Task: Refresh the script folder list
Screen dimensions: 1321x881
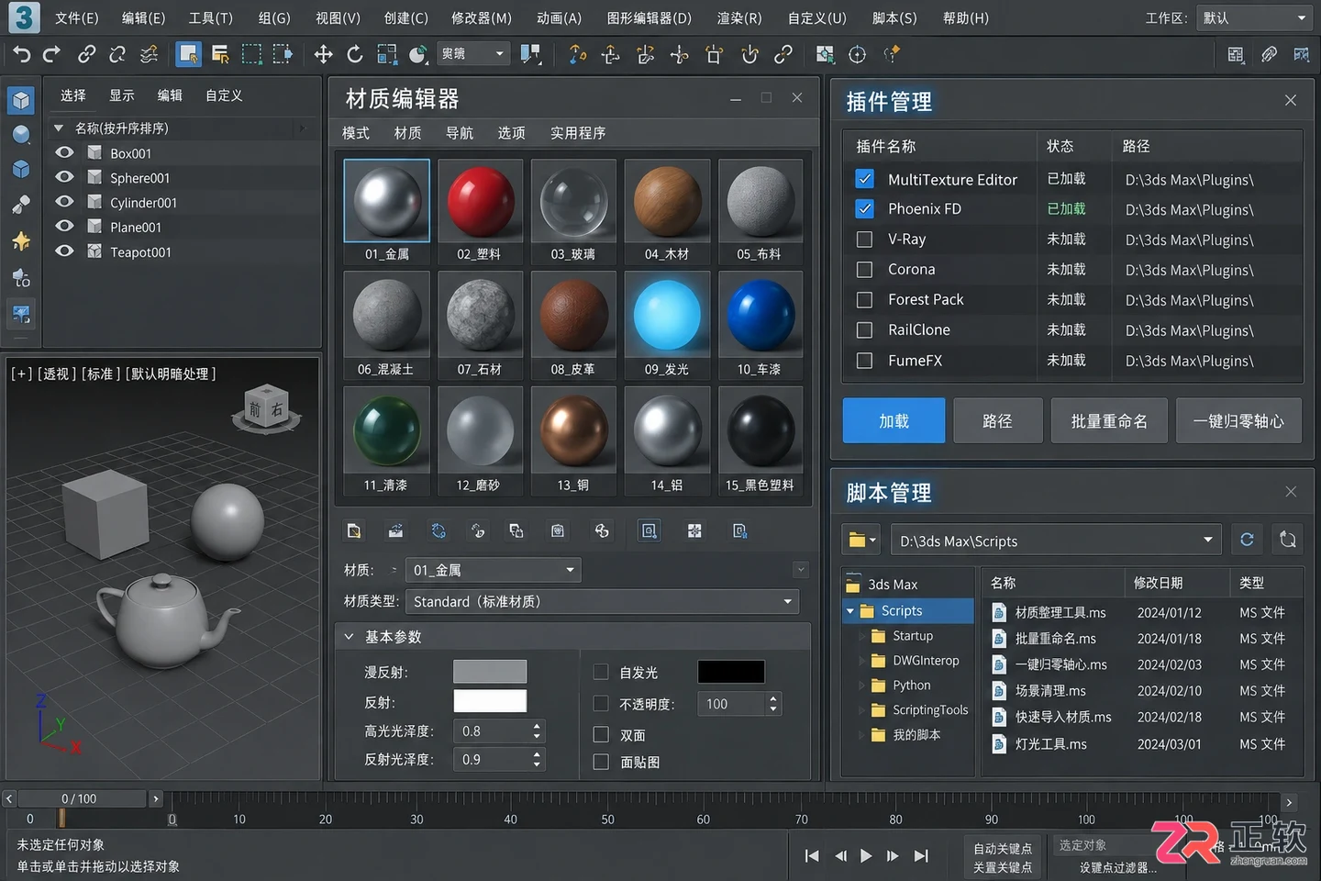Action: tap(1247, 540)
